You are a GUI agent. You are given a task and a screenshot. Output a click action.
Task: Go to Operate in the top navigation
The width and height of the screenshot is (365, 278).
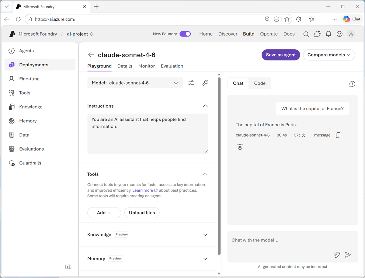coord(269,34)
